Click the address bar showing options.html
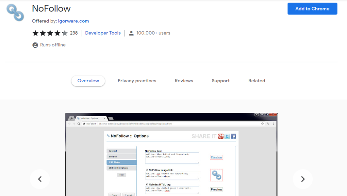 click(152, 124)
